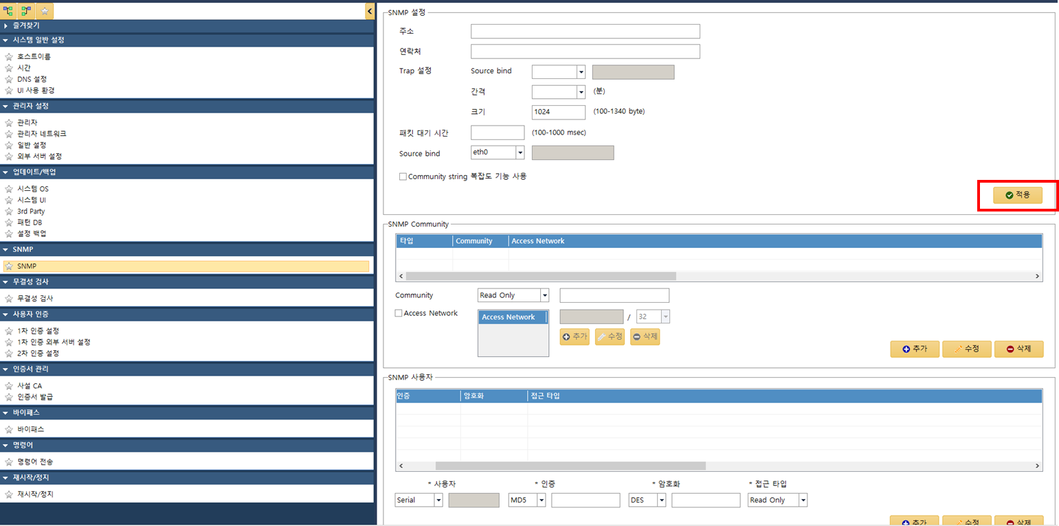
Task: Click the tree icon just left of the toolbar star
Action: 27,11
